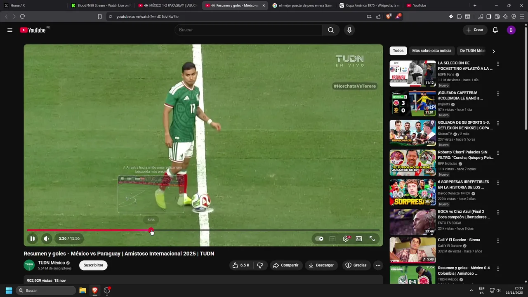This screenshot has width=528, height=297.
Task: Toggle subtitles/closed captions in the player
Action: click(332, 238)
